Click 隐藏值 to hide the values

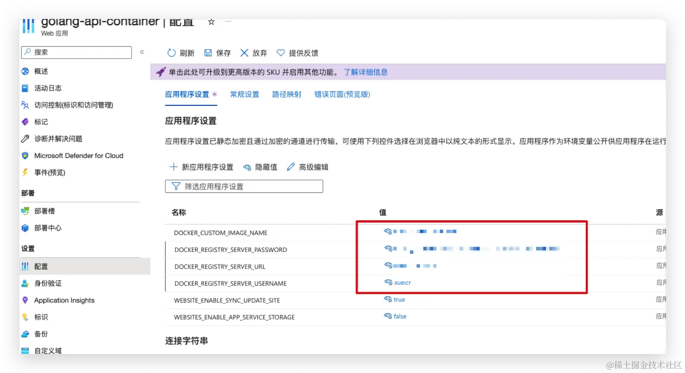pos(260,167)
